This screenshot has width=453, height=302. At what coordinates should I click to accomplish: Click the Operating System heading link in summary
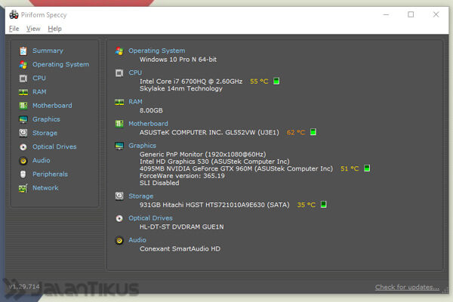(x=157, y=51)
